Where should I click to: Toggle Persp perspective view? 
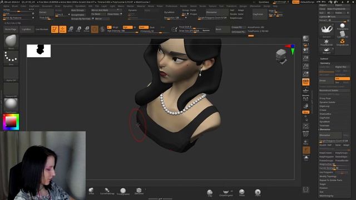306,82
